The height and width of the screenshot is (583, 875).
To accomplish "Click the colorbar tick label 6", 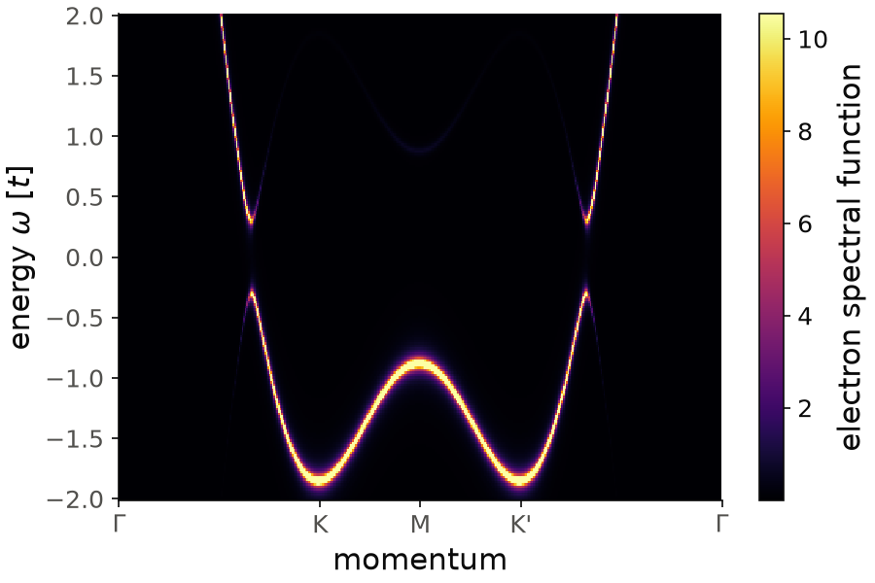I will click(x=805, y=224).
